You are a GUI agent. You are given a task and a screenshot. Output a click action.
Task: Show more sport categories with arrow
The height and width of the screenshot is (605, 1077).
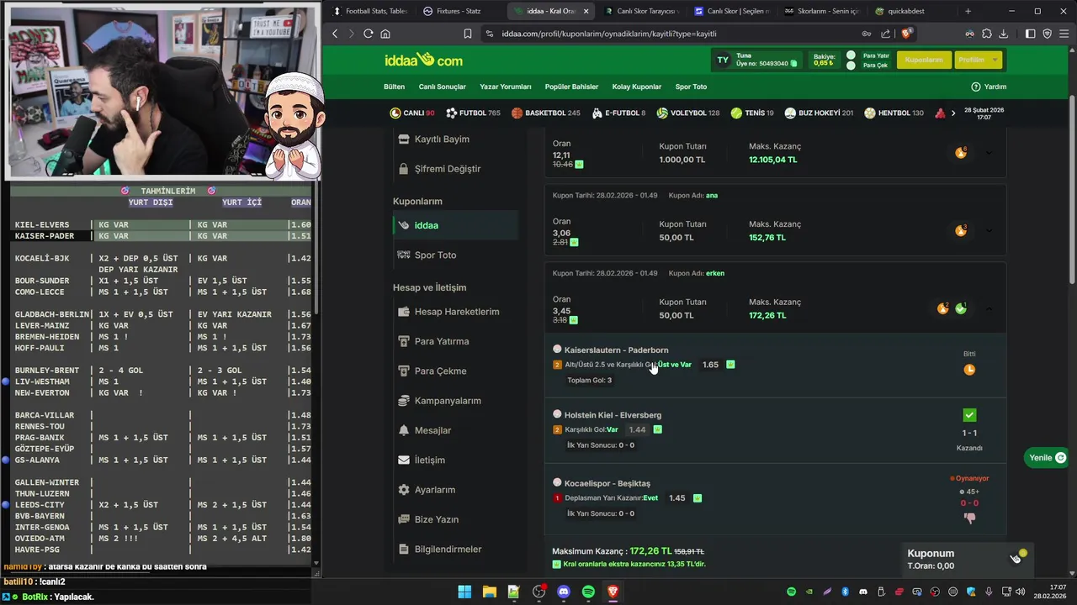pos(952,113)
